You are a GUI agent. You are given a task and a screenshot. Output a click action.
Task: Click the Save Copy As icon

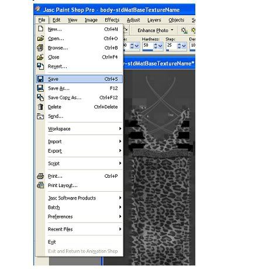coord(40,98)
